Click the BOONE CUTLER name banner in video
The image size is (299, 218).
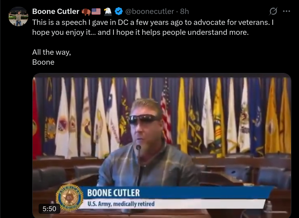pyautogui.click(x=114, y=193)
